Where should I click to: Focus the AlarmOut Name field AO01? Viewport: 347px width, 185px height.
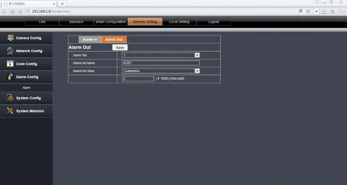point(161,63)
